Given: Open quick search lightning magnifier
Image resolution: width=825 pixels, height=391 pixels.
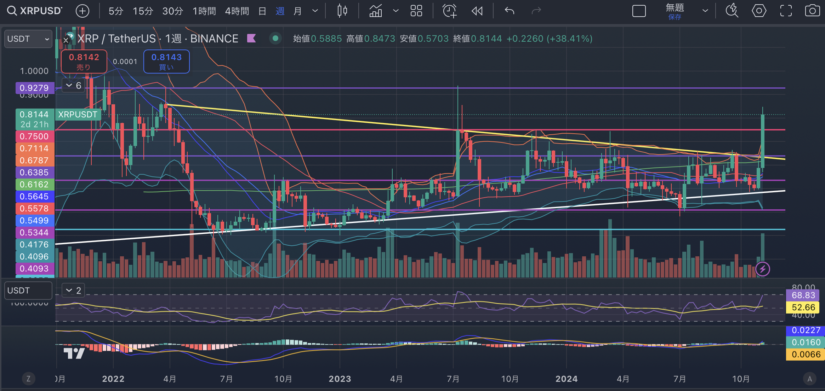Looking at the screenshot, I should [732, 11].
